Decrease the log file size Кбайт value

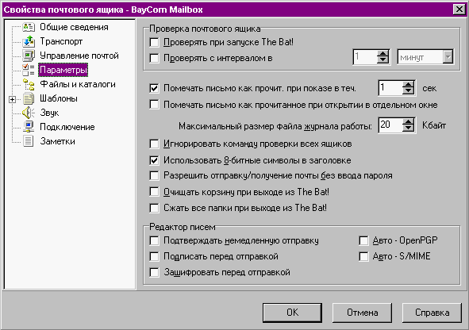coord(408,129)
